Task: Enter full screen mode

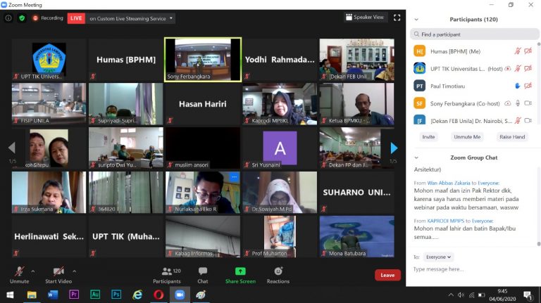Action: tap(397, 18)
